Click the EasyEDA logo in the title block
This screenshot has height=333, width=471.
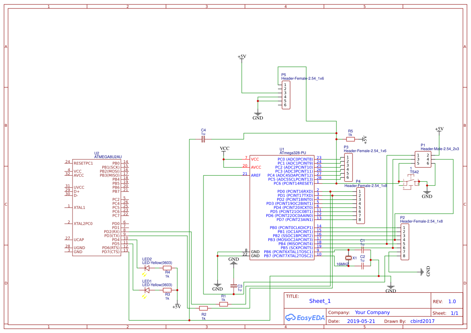click(305, 318)
